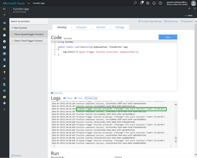Open the settings gear in top bar
This screenshot has height=158, width=197.
148,3
